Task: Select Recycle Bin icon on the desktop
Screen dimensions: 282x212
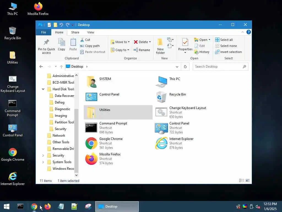Action: 13,33
